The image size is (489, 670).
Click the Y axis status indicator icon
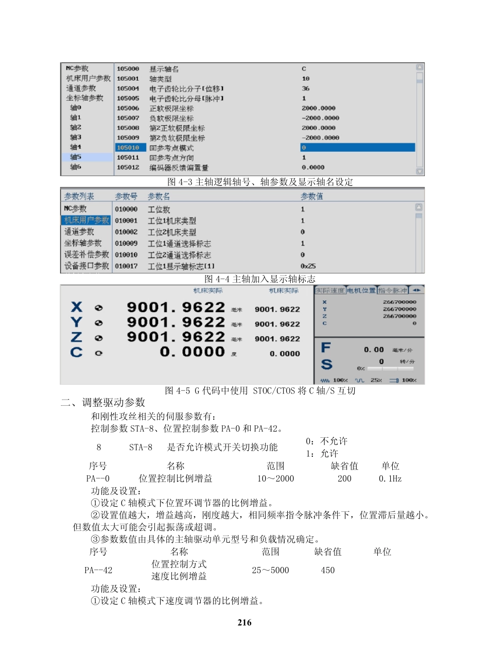99,323
